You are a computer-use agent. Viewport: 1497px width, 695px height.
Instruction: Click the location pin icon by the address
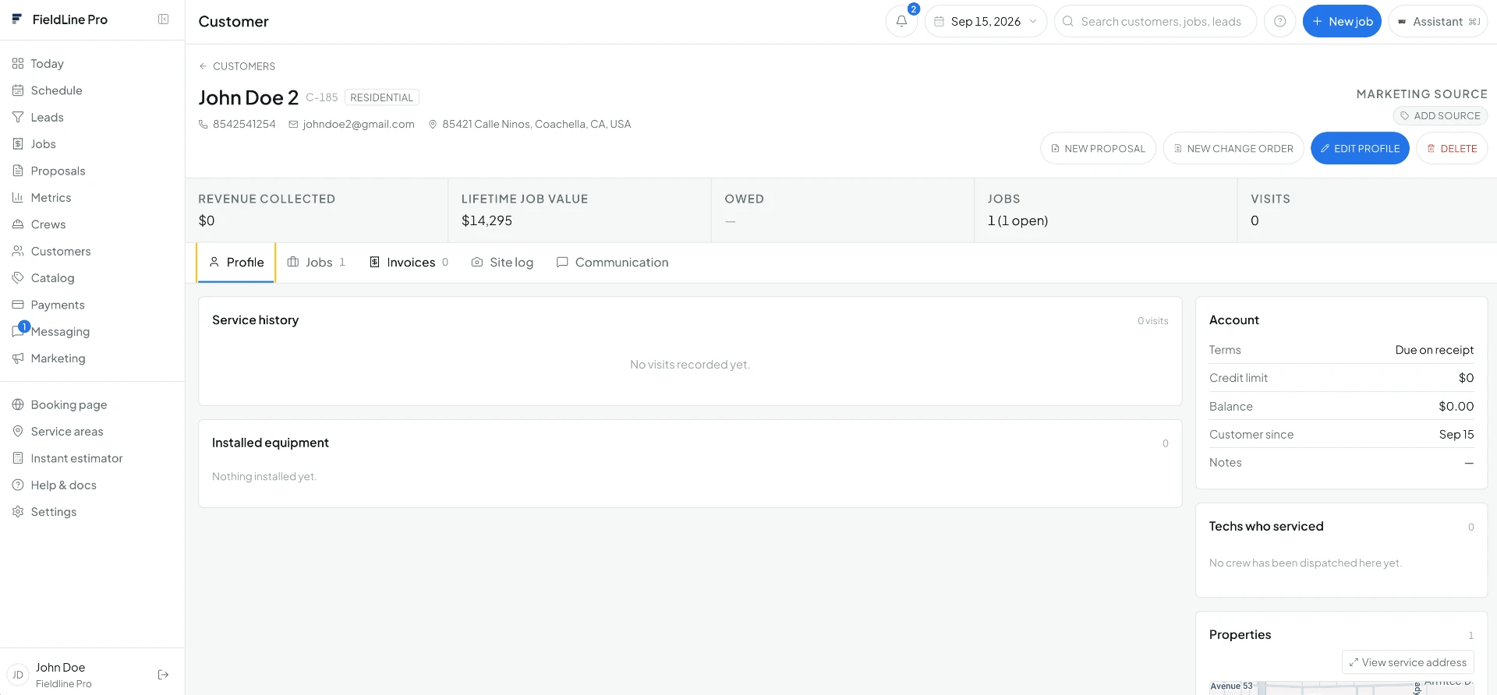click(433, 125)
